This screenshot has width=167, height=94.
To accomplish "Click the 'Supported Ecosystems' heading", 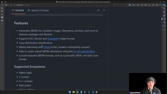I will click(30, 67).
